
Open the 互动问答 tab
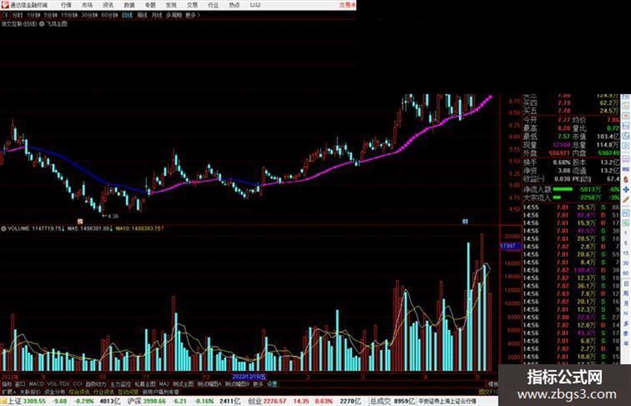pyautogui.click(x=128, y=391)
